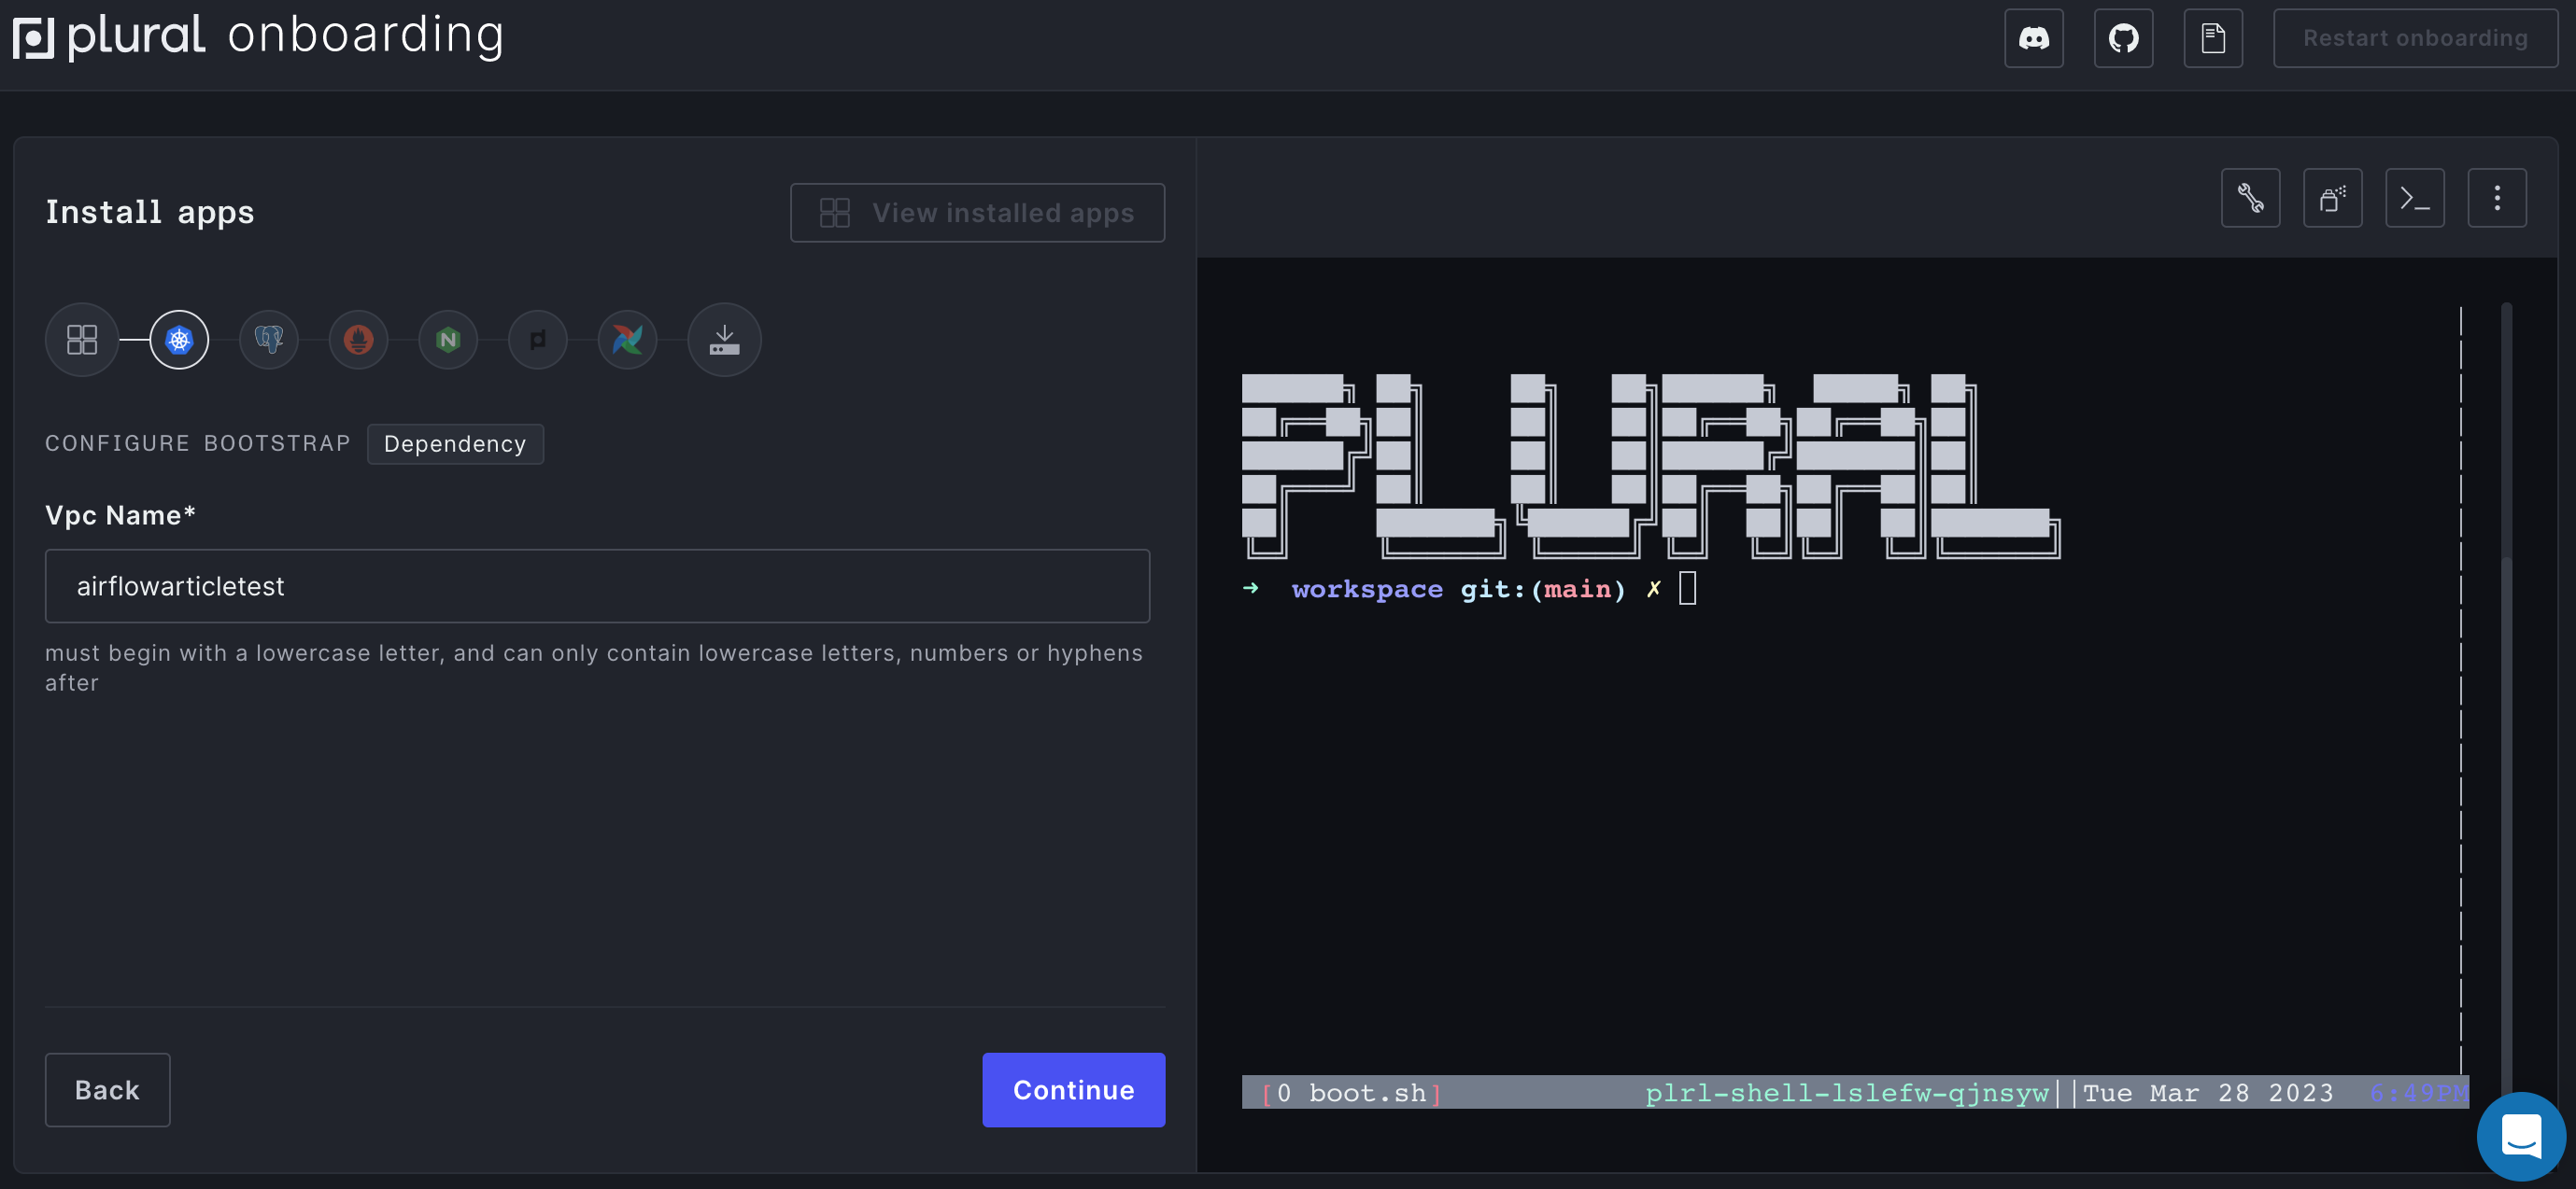Select the Airflow step icon

[x=628, y=340]
